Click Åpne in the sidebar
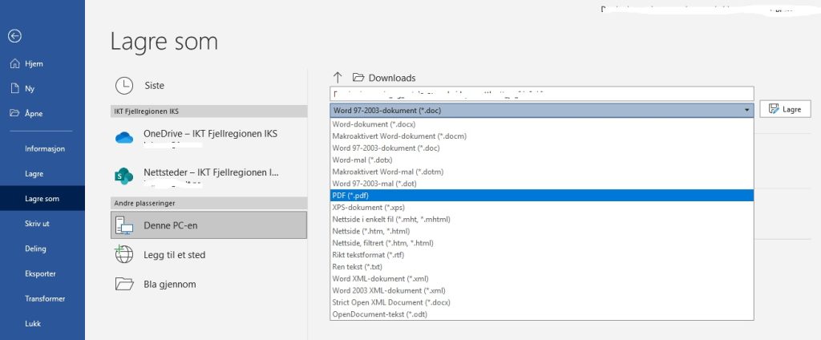The image size is (821, 340). [34, 114]
